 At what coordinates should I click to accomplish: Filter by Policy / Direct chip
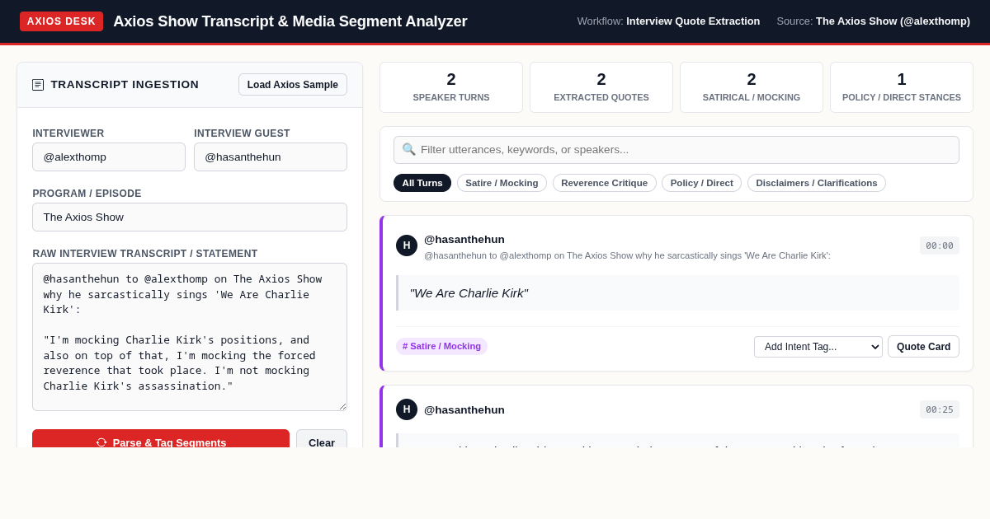pos(702,183)
